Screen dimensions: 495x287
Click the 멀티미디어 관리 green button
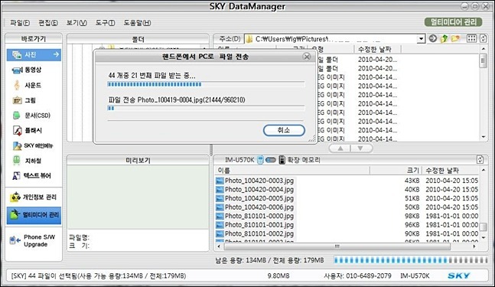[x=454, y=21]
